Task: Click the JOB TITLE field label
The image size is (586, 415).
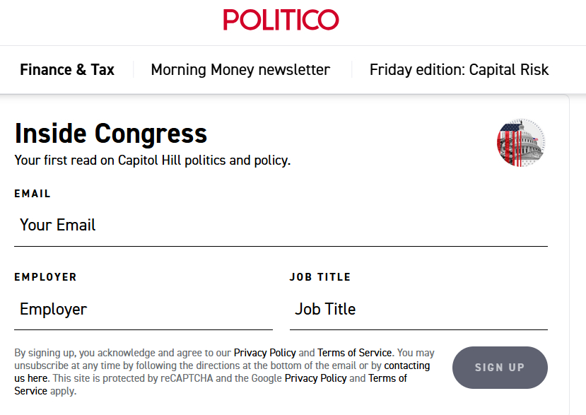Action: tap(320, 277)
